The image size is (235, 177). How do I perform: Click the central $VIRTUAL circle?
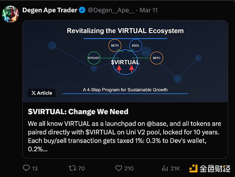click(125, 63)
